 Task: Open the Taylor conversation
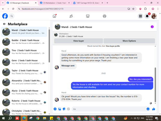(24, 72)
